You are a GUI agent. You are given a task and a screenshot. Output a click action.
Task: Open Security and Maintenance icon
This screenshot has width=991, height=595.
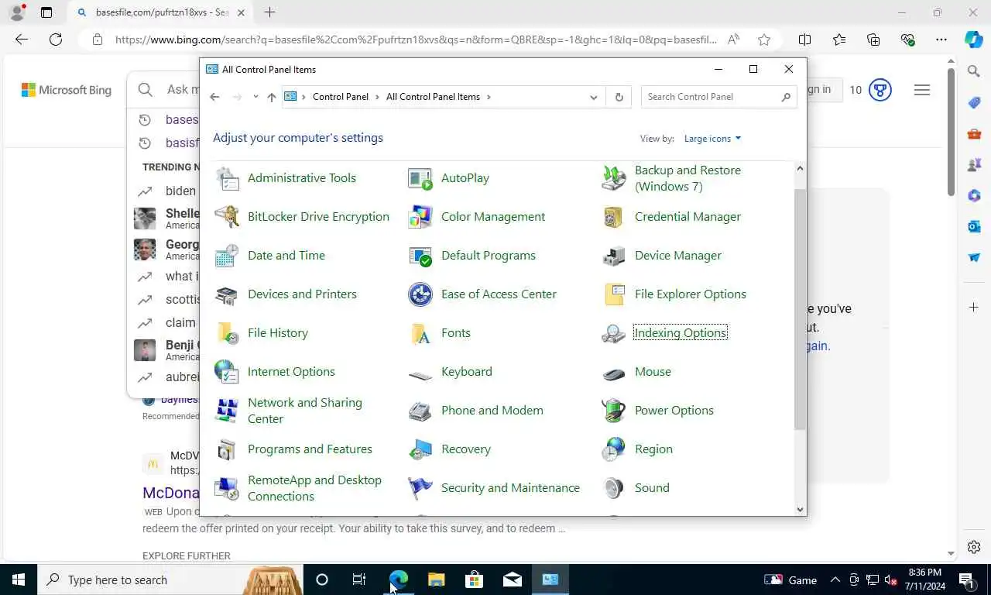click(420, 488)
